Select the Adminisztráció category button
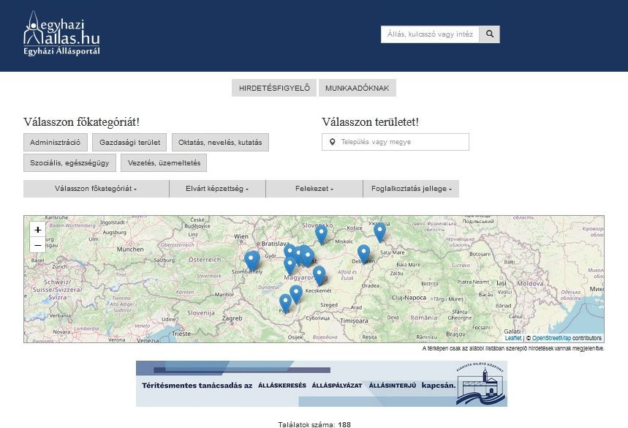Image resolution: width=628 pixels, height=428 pixels. [x=56, y=142]
